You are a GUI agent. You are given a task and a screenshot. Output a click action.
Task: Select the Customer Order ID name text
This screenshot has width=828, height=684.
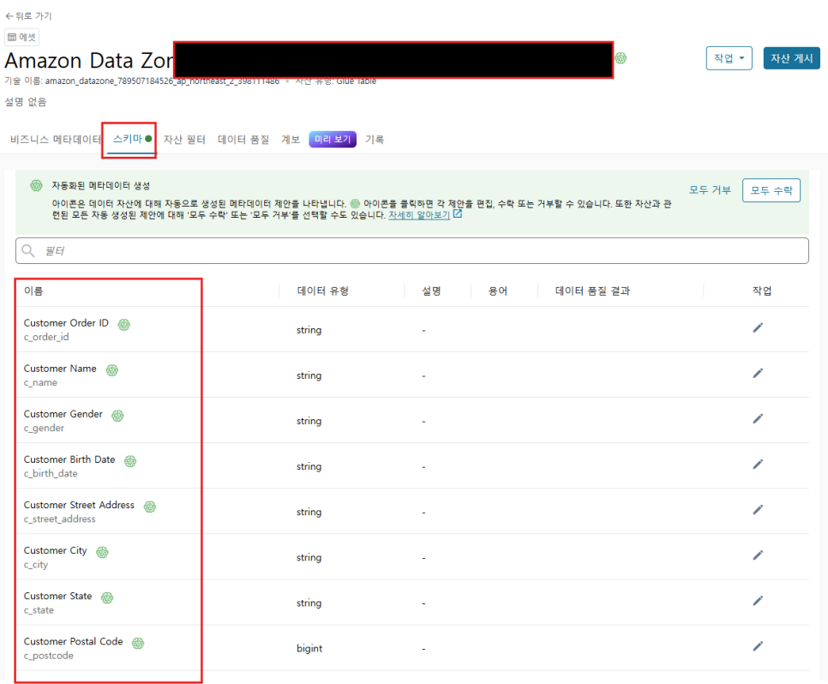coord(66,323)
